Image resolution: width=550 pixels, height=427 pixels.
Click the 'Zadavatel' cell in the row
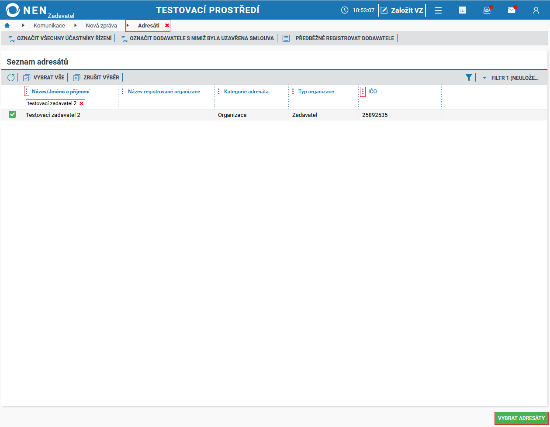click(304, 115)
